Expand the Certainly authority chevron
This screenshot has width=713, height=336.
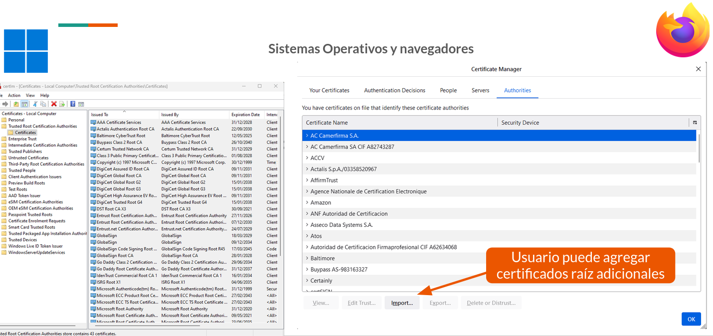click(307, 281)
